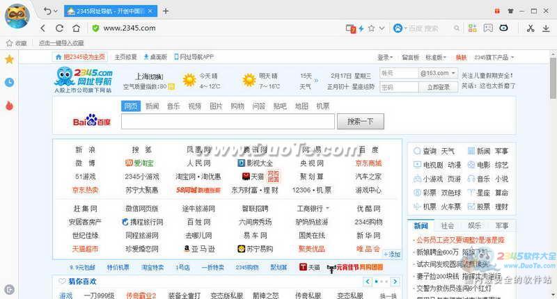Open the skin shirt icon in title bar
Viewport: 557px width, 299px height.
(510, 11)
